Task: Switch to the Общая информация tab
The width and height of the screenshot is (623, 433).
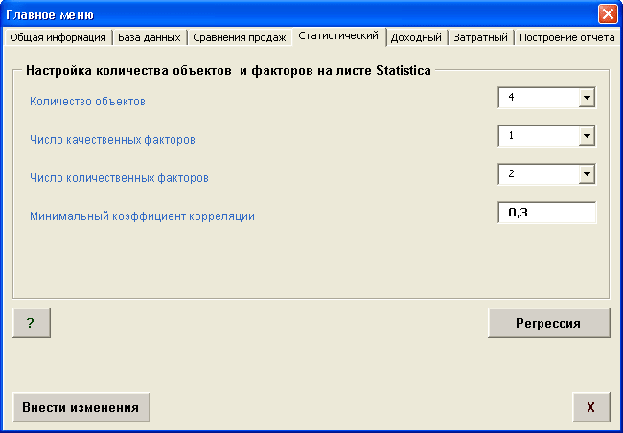Action: point(58,37)
